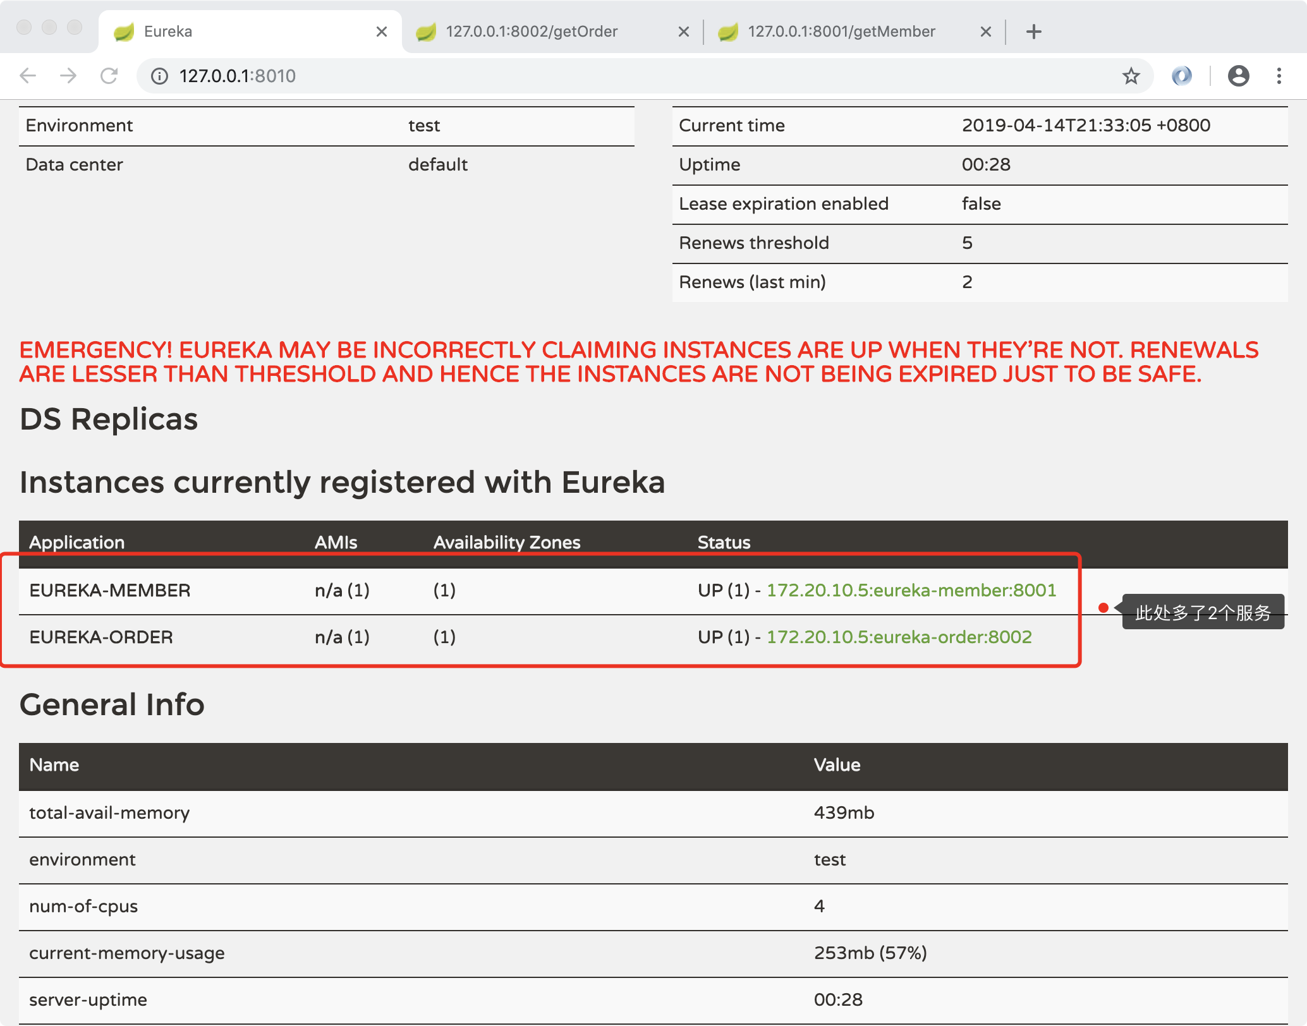Screen dimensions: 1307x1026
Task: Switch to the 127.0.0.1:8002/getOrder tab
Action: coord(531,32)
